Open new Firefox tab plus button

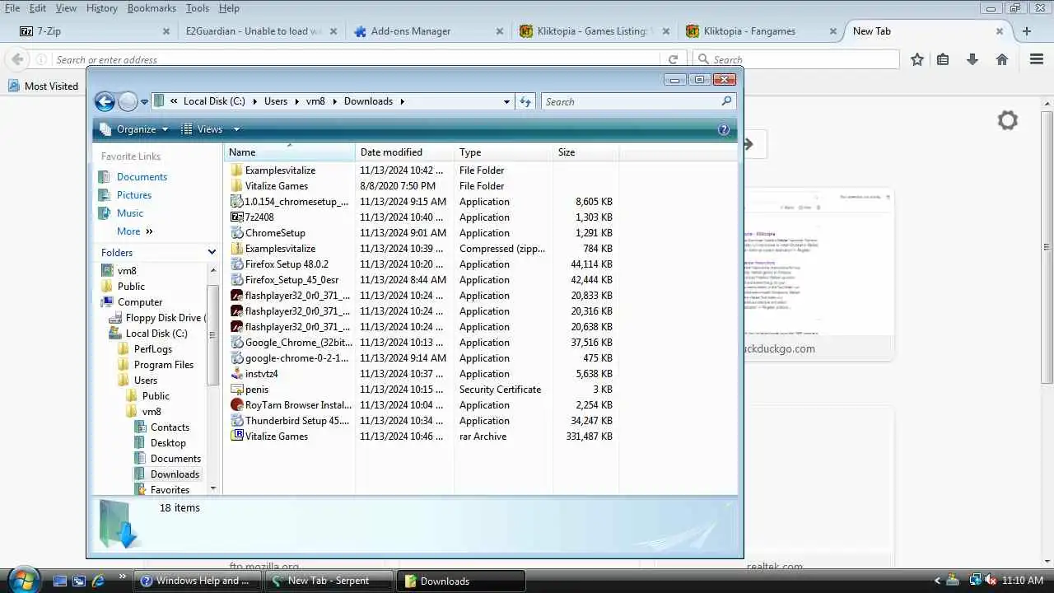[x=1026, y=31]
